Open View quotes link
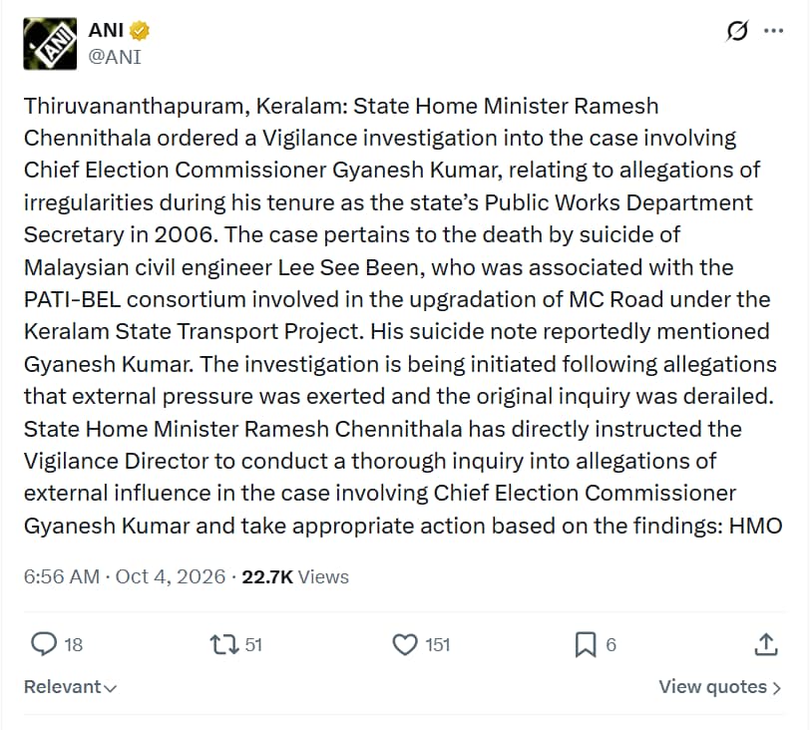This screenshot has height=730, width=812. [720, 687]
